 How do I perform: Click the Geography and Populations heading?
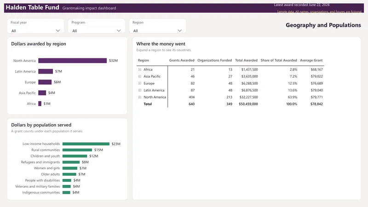pos(323,25)
